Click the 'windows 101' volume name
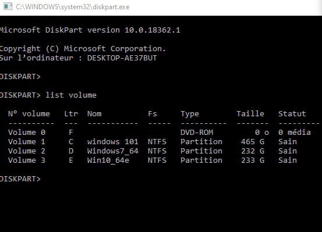Screen dimensions: 322x232 click(x=113, y=142)
